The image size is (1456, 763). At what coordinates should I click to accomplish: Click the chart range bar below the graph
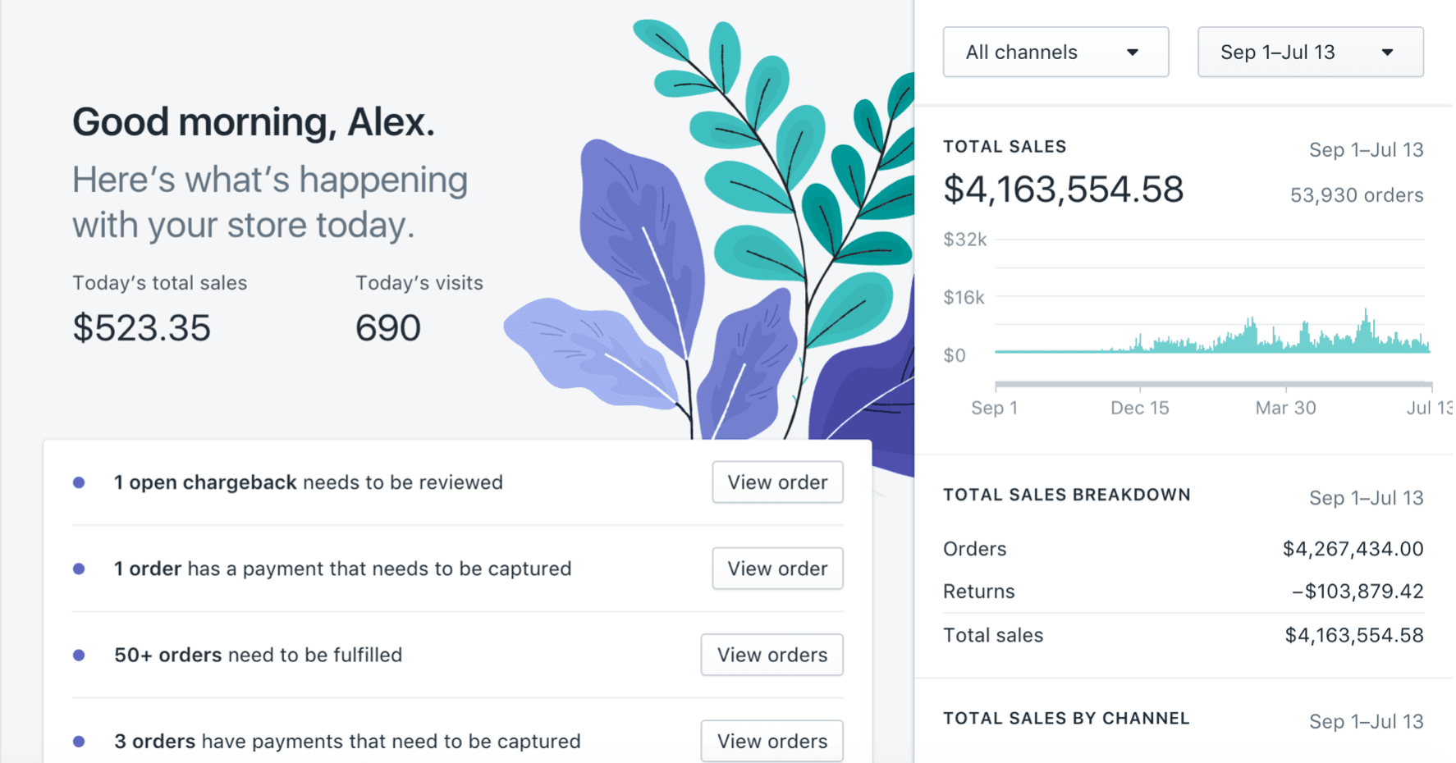click(1213, 383)
